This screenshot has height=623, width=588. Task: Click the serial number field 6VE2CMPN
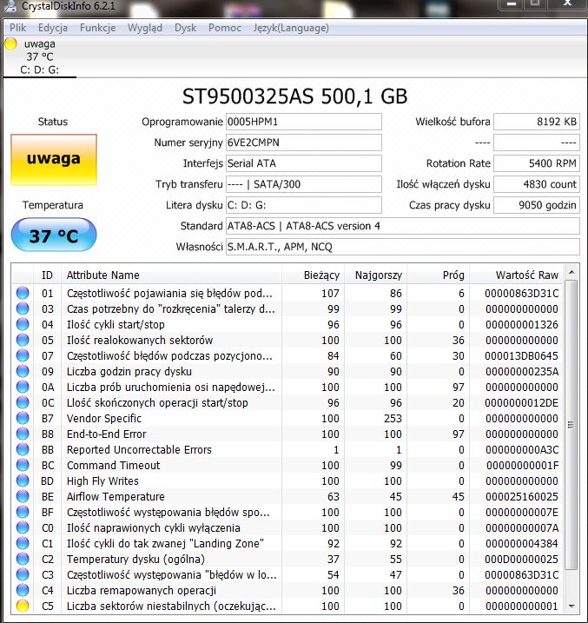click(304, 142)
